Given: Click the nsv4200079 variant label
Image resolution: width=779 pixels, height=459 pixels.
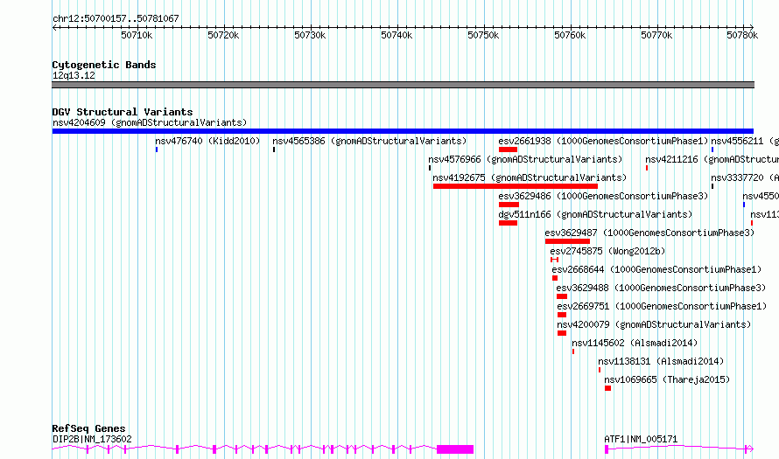Looking at the screenshot, I should click(x=654, y=324).
